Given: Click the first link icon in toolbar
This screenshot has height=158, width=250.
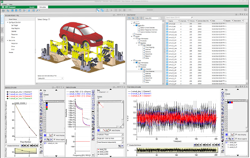Looking at the screenshot, I should (98, 11).
